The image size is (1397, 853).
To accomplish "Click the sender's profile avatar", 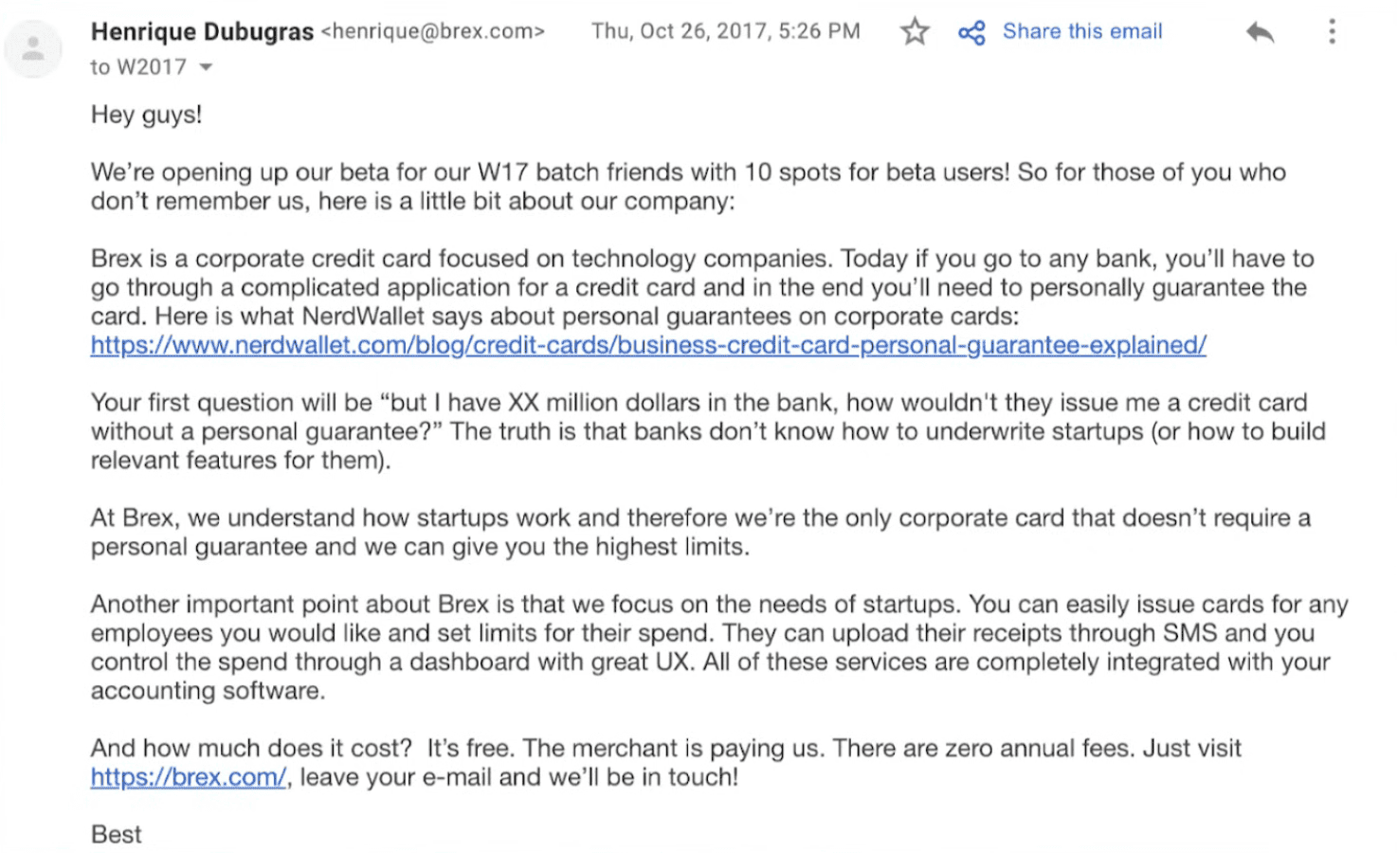I will coord(33,48).
